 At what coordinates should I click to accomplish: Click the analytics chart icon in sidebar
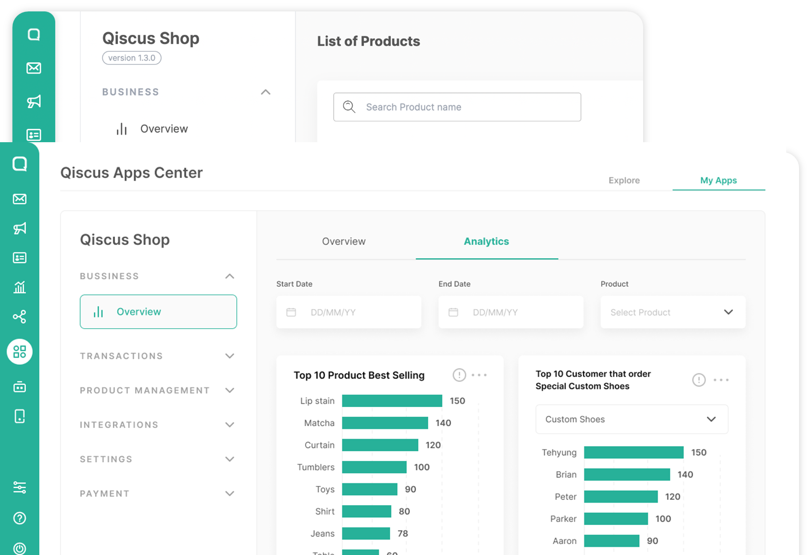(19, 287)
